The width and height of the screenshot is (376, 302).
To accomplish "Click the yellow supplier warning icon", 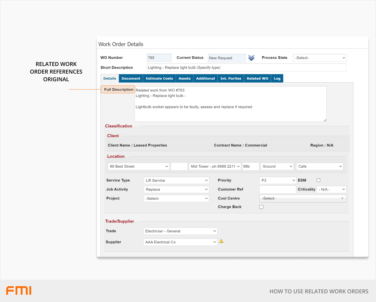I will tap(221, 241).
